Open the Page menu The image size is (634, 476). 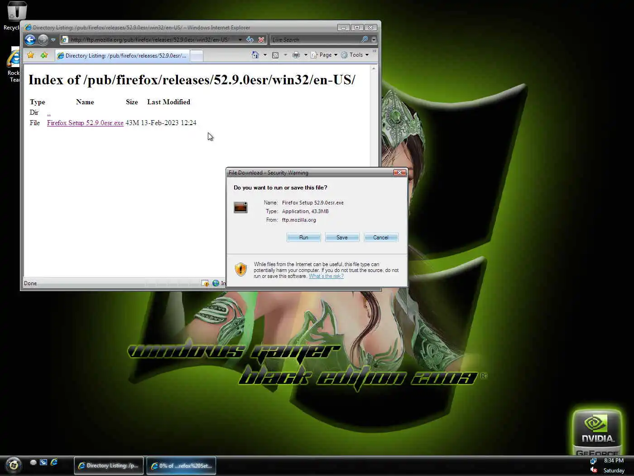324,55
